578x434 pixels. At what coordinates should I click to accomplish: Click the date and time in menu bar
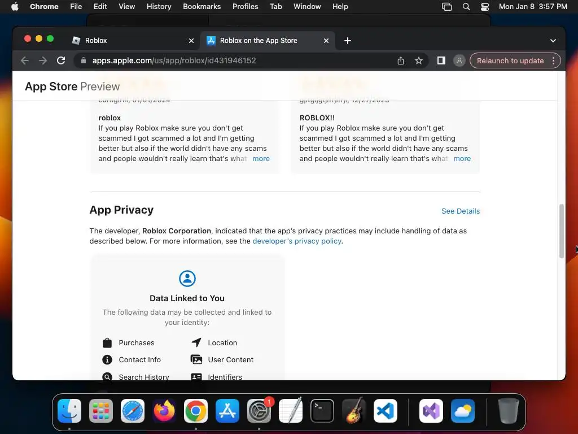pos(533,7)
